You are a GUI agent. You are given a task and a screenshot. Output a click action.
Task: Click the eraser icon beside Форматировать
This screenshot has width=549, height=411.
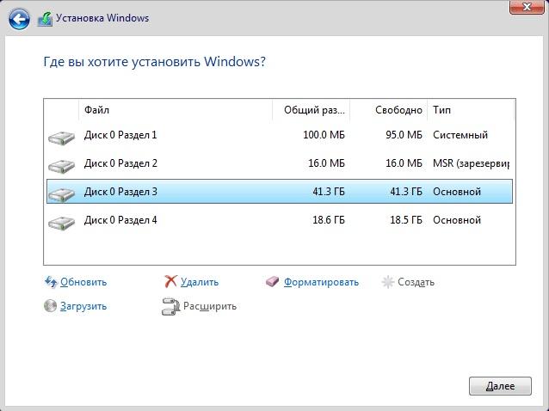273,281
